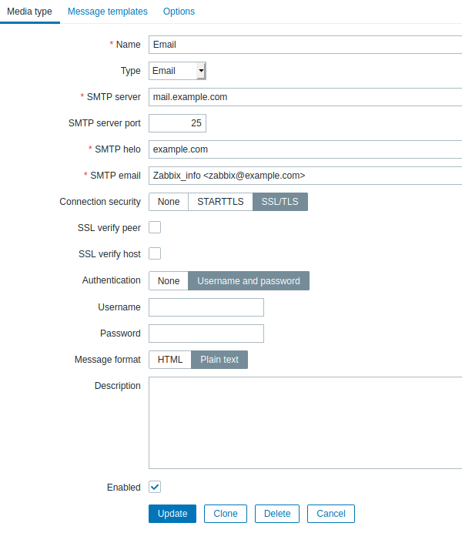The image size is (462, 533).
Task: Select SSL/TLS connection security
Action: [x=280, y=202]
